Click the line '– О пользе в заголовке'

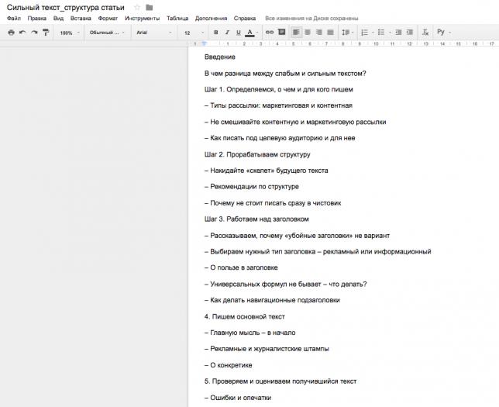coord(241,267)
